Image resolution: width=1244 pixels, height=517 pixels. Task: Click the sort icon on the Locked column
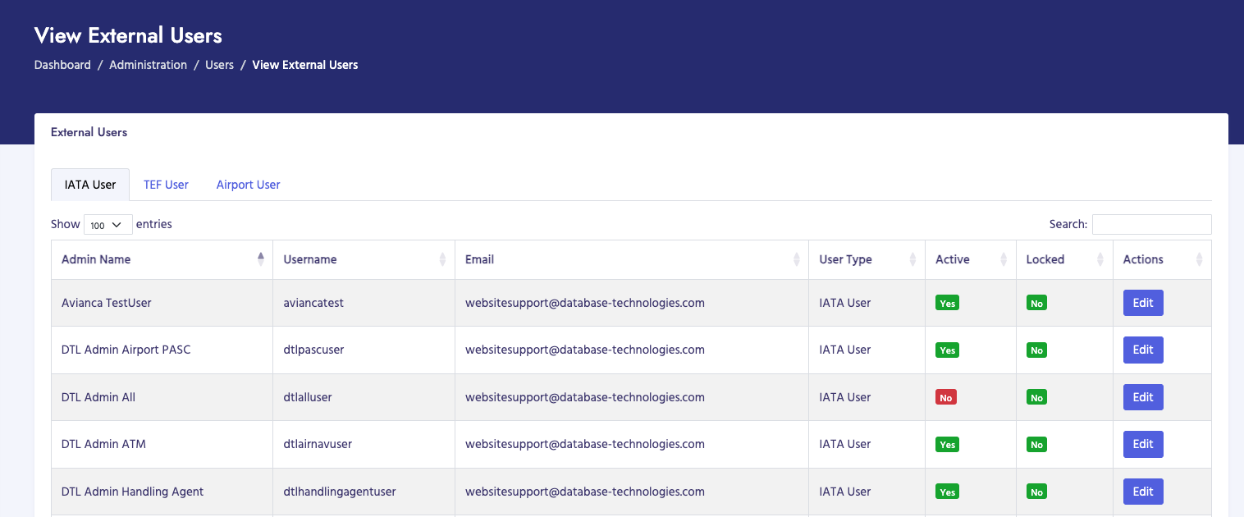(x=1100, y=258)
